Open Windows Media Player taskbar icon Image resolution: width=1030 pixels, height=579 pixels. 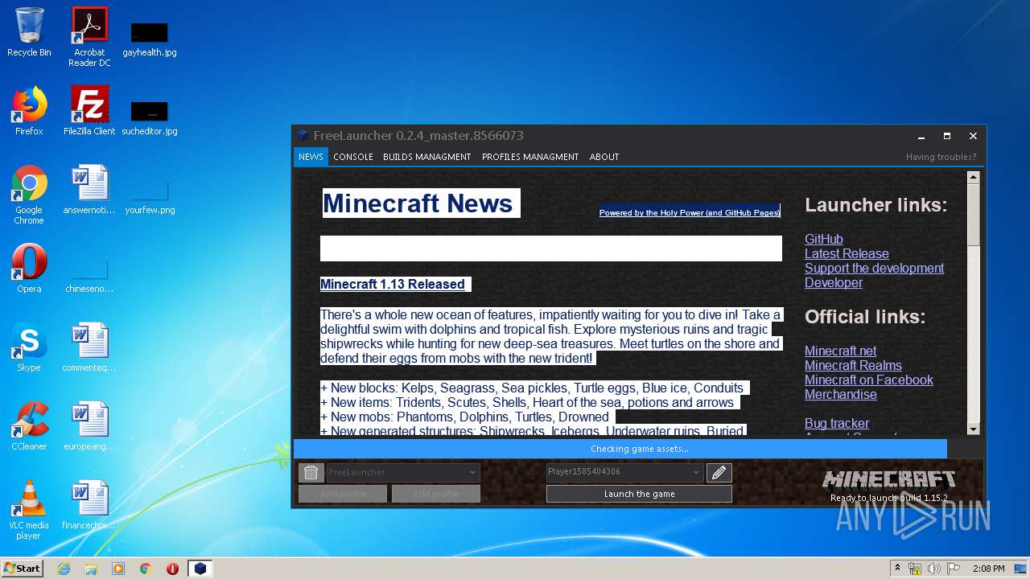(x=118, y=569)
